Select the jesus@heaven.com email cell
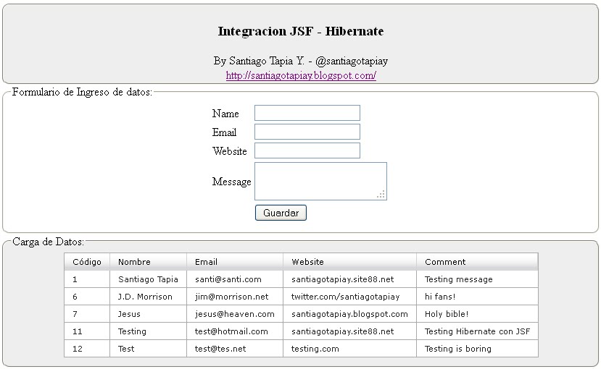The width and height of the screenshot is (601, 369). [235, 314]
